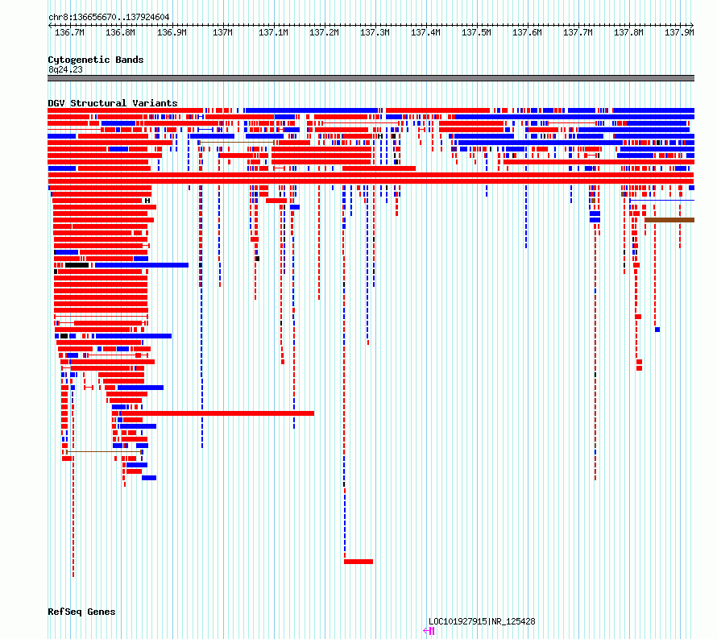717x639 pixels.
Task: Select the long blue variant bar right of the black segment
Action: coord(142,265)
